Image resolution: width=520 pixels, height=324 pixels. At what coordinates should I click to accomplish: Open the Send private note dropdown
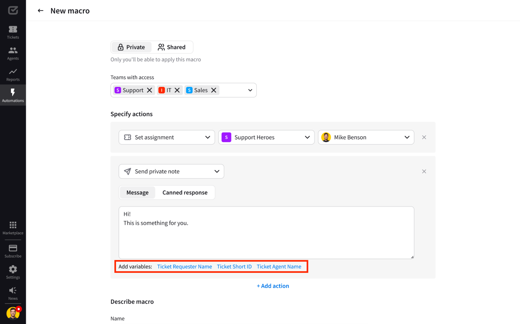pyautogui.click(x=171, y=171)
